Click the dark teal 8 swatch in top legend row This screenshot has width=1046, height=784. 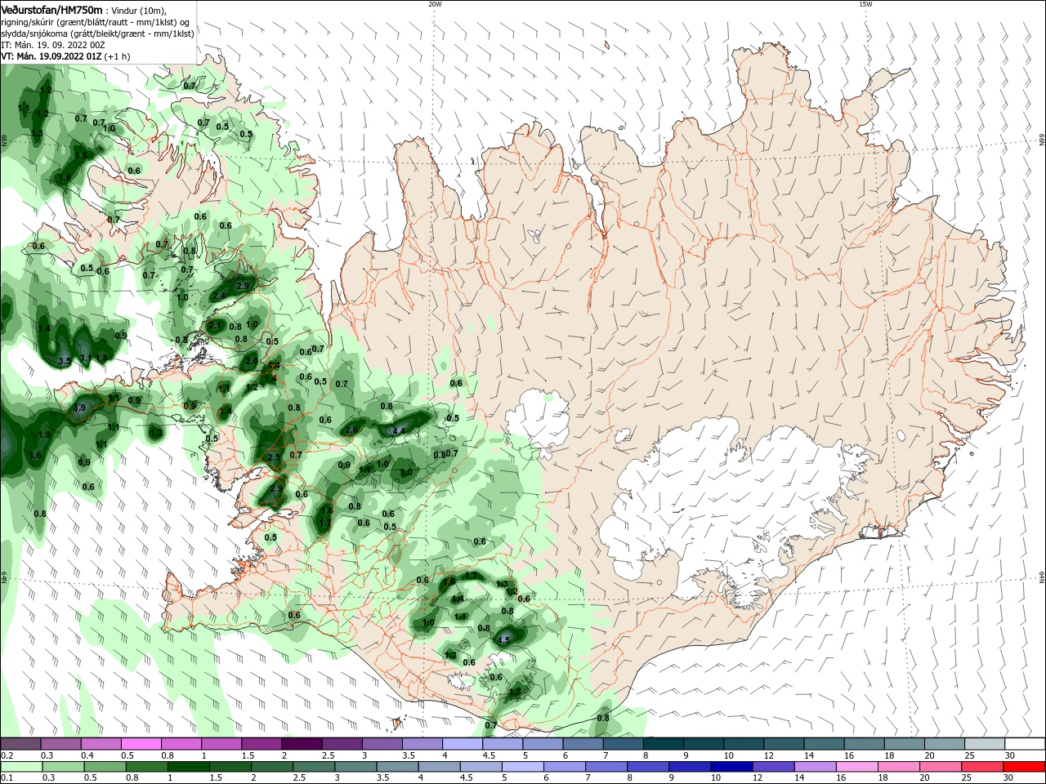pyautogui.click(x=662, y=744)
